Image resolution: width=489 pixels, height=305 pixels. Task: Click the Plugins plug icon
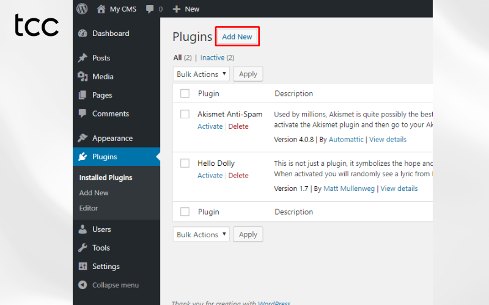(x=83, y=157)
